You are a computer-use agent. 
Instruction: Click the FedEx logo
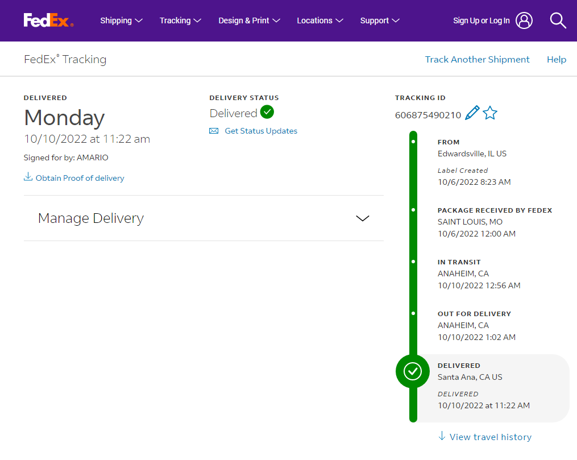click(48, 20)
